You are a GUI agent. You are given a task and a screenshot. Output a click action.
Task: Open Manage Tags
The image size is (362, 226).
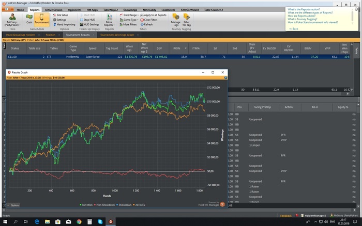176,20
